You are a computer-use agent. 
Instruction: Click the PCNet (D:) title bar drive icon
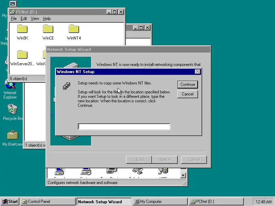coord(12,12)
